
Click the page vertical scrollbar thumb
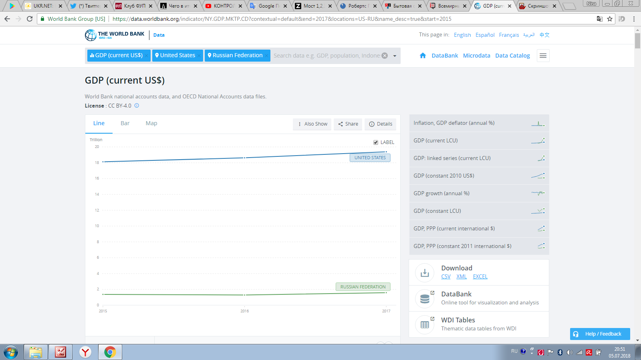[x=637, y=41]
